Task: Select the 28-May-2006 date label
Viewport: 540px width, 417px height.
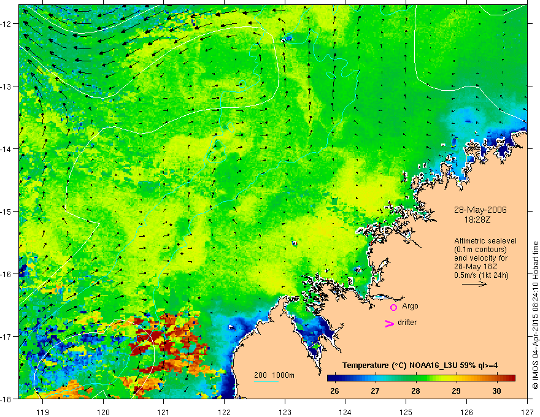Action: tap(480, 210)
